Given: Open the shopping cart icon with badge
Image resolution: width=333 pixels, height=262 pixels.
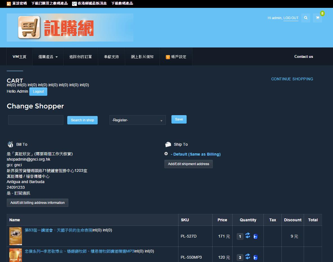Looking at the screenshot, I should point(318,18).
